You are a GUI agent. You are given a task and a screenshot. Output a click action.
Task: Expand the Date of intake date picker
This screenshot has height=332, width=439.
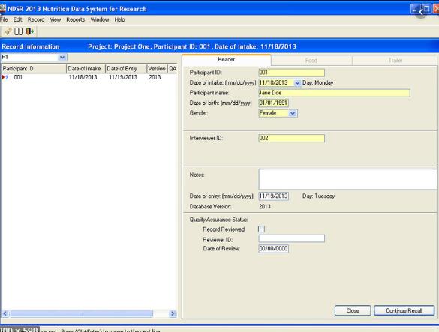tap(297, 82)
